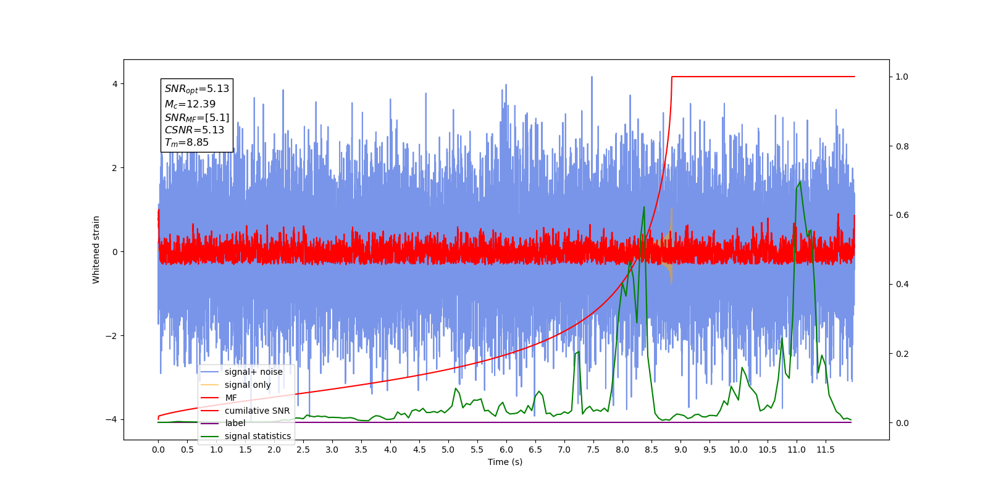Click the SNRopt=5.13 annotation text
988x494 pixels.
coord(197,89)
